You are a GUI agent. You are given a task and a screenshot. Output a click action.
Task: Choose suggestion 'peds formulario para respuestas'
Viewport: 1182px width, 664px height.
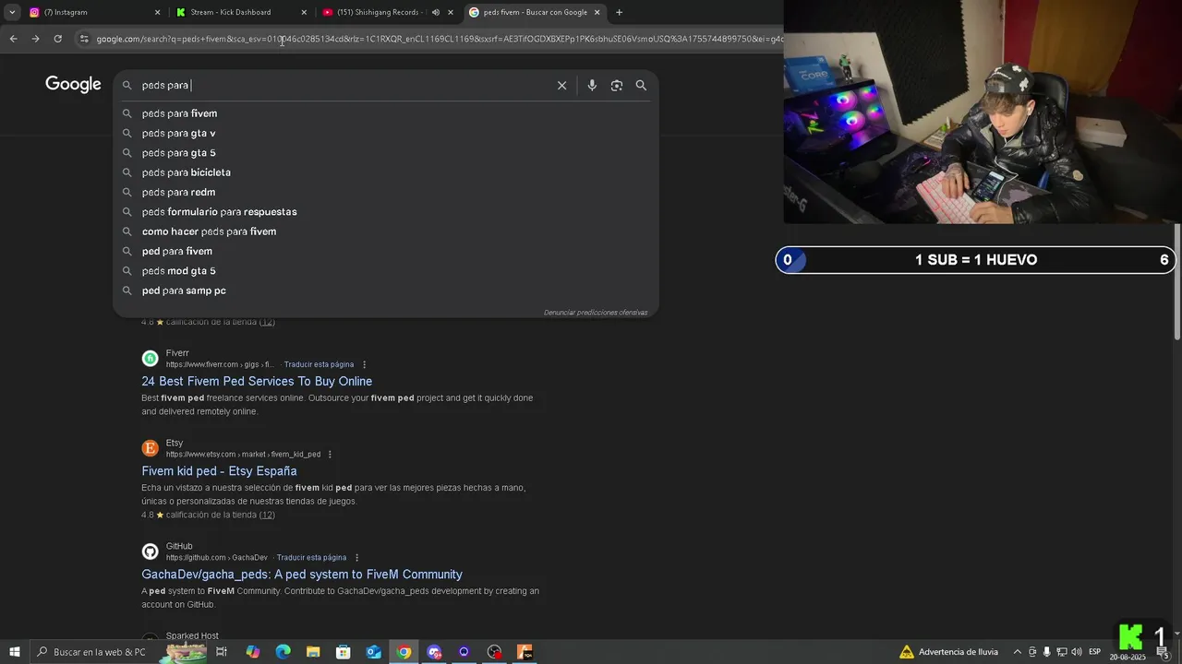[385, 212]
